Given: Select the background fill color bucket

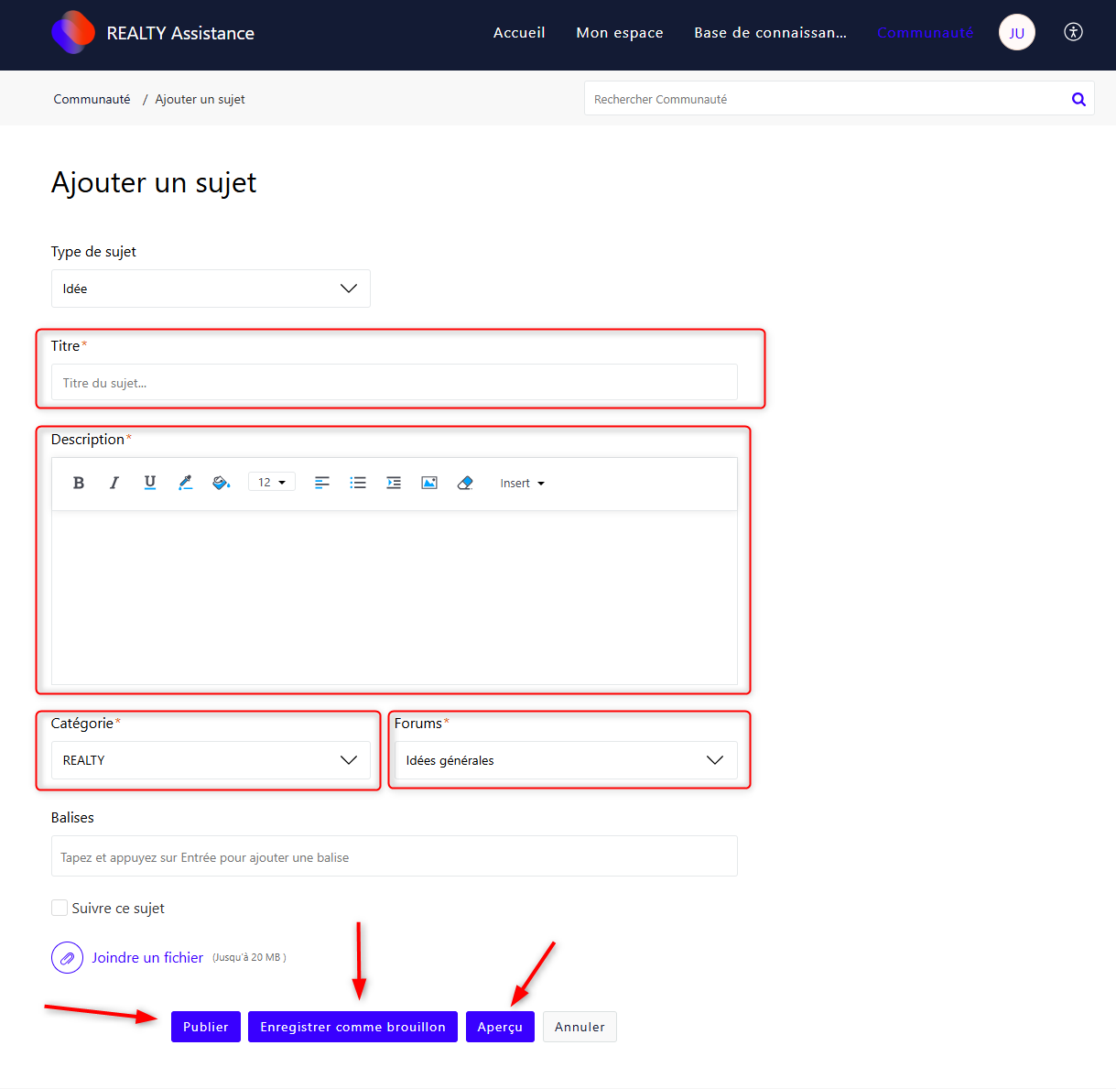Looking at the screenshot, I should click(x=221, y=483).
